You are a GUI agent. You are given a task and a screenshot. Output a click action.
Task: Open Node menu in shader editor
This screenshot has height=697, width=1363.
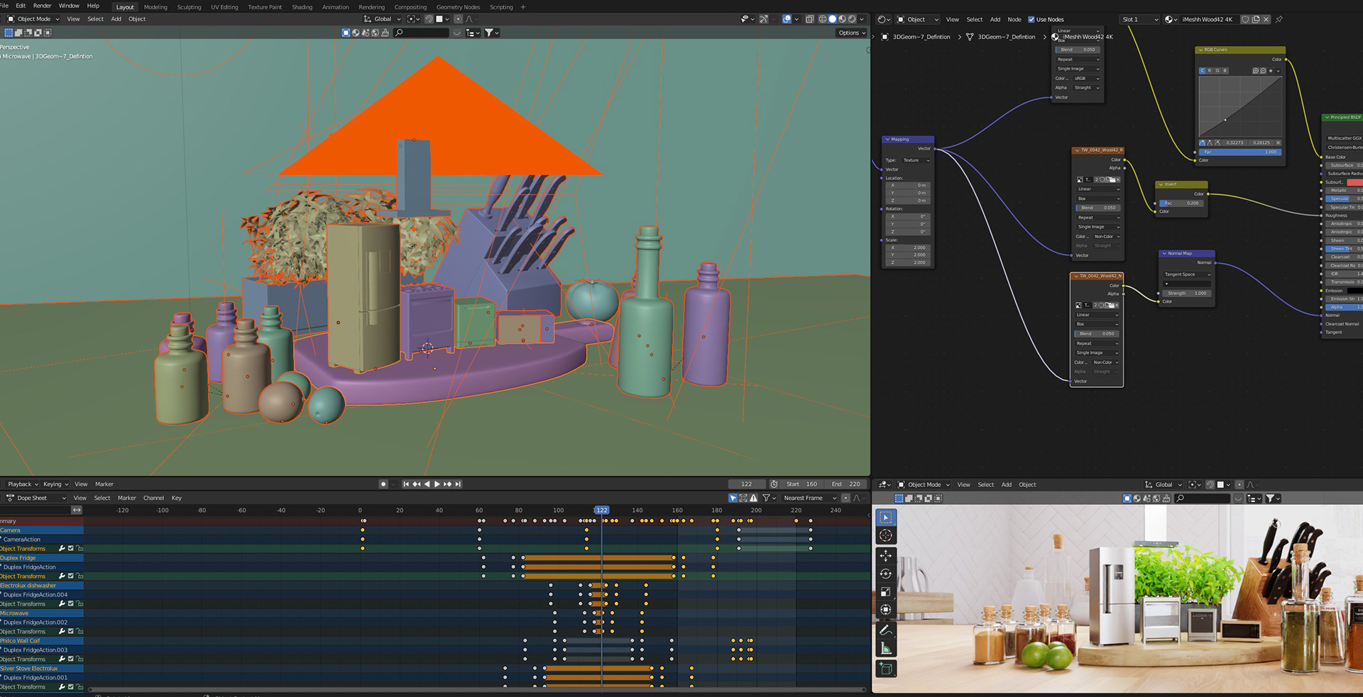click(1014, 19)
